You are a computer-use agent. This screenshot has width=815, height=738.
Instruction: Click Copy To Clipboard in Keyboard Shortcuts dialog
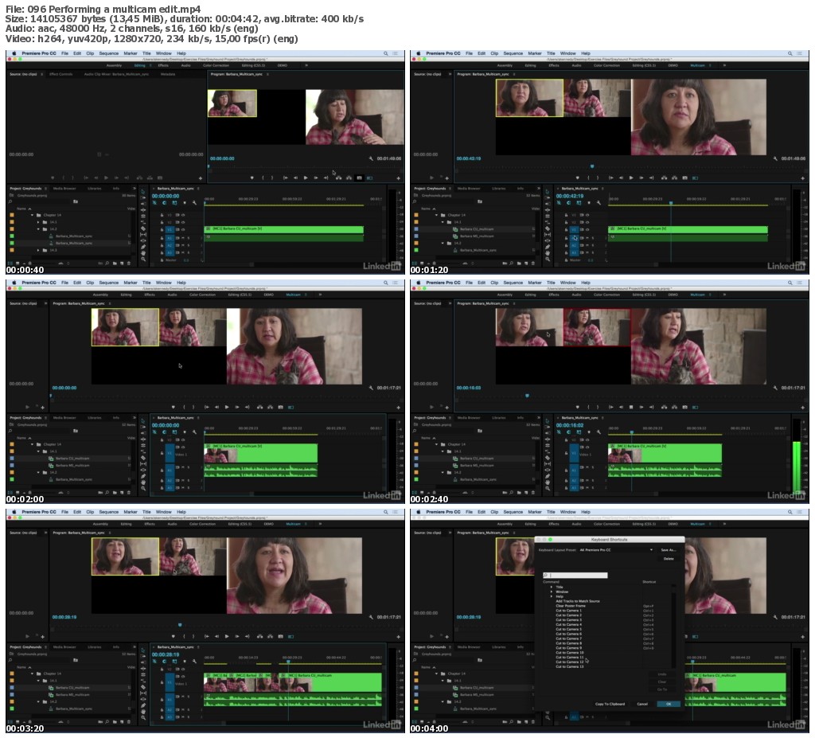click(x=610, y=704)
